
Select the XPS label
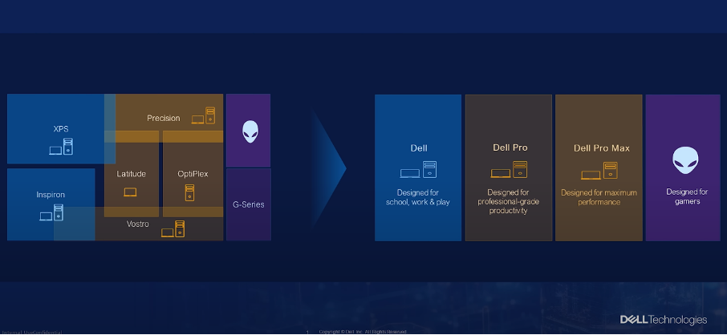pos(61,129)
